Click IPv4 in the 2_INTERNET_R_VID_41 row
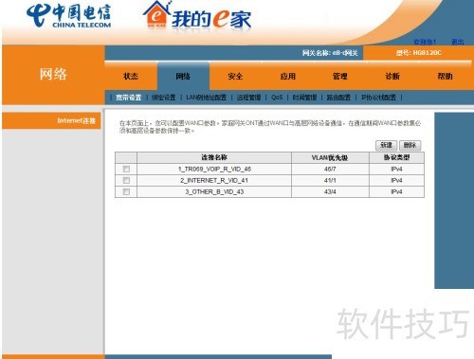Viewport: 474px width, 359px height. 396,180
